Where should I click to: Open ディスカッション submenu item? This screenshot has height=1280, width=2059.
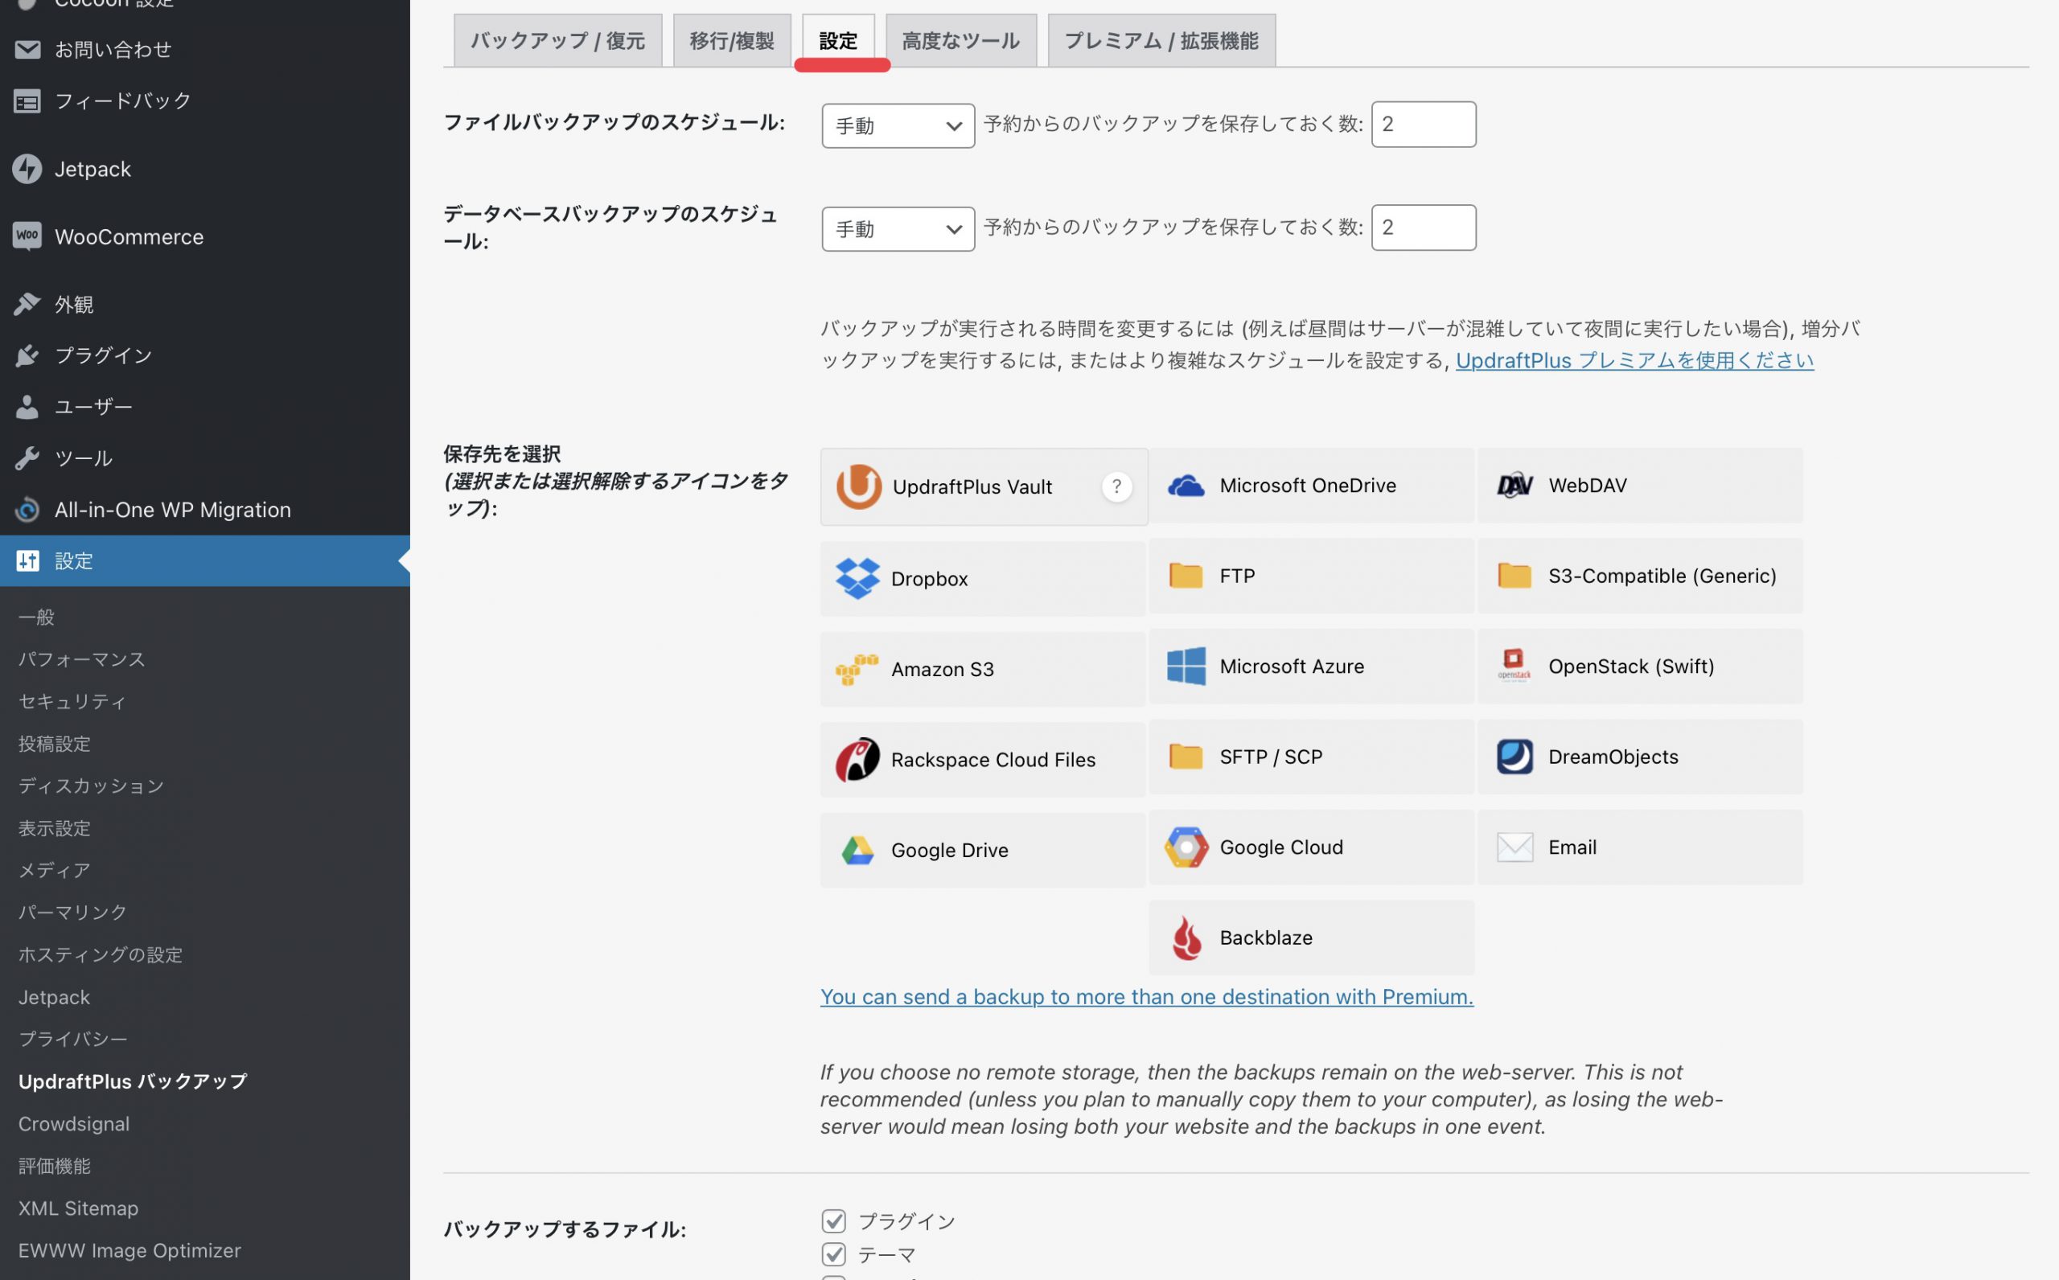(92, 786)
